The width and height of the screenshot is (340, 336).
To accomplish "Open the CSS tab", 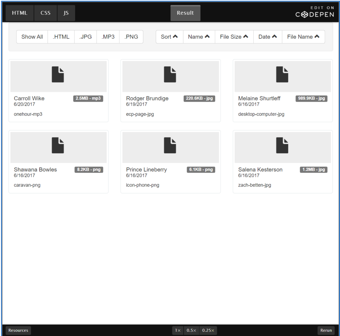I will [45, 13].
